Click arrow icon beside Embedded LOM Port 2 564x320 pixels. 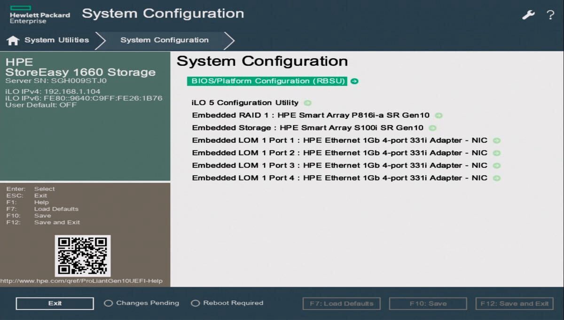point(497,153)
